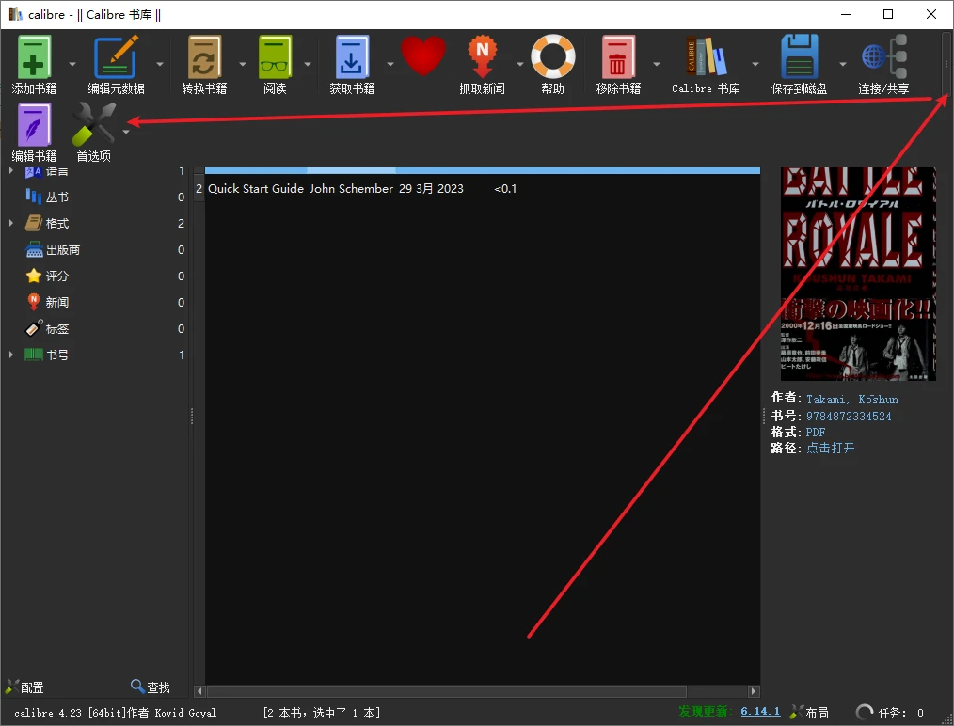The image size is (954, 726).
Task: Open the 6.14.1 update link
Action: tap(760, 711)
